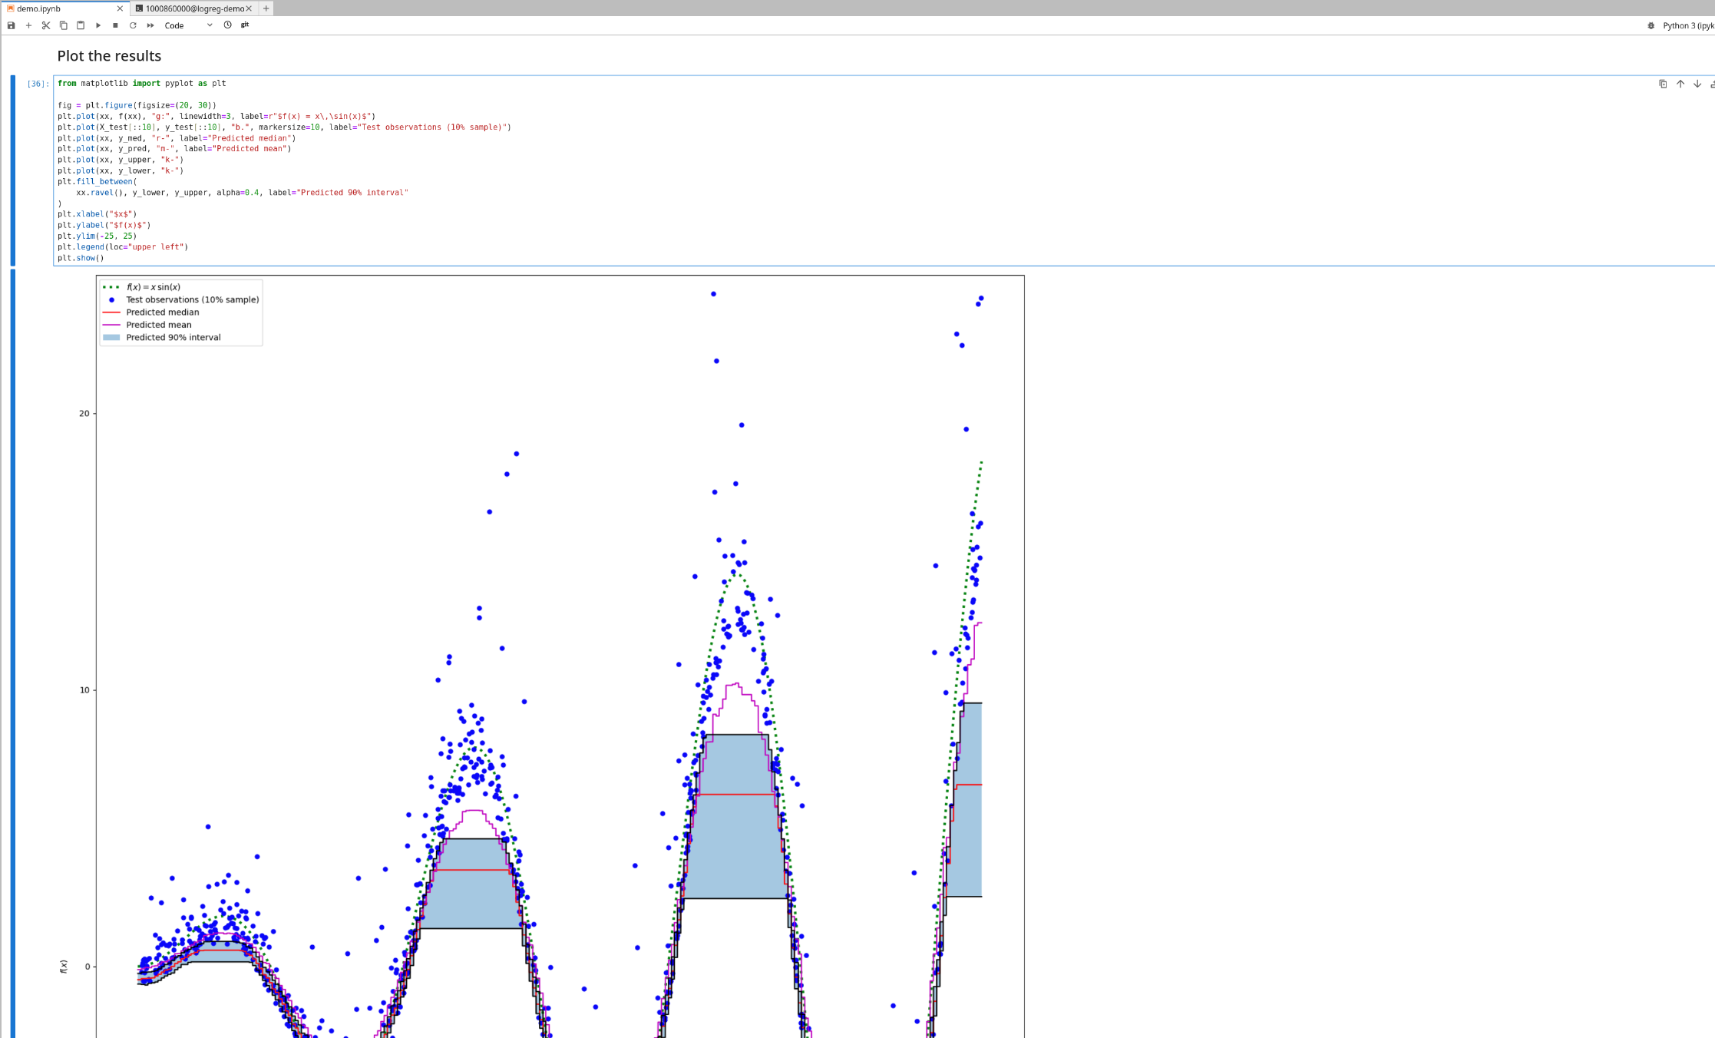
Task: Open the Code cell type dropdown
Action: click(188, 25)
